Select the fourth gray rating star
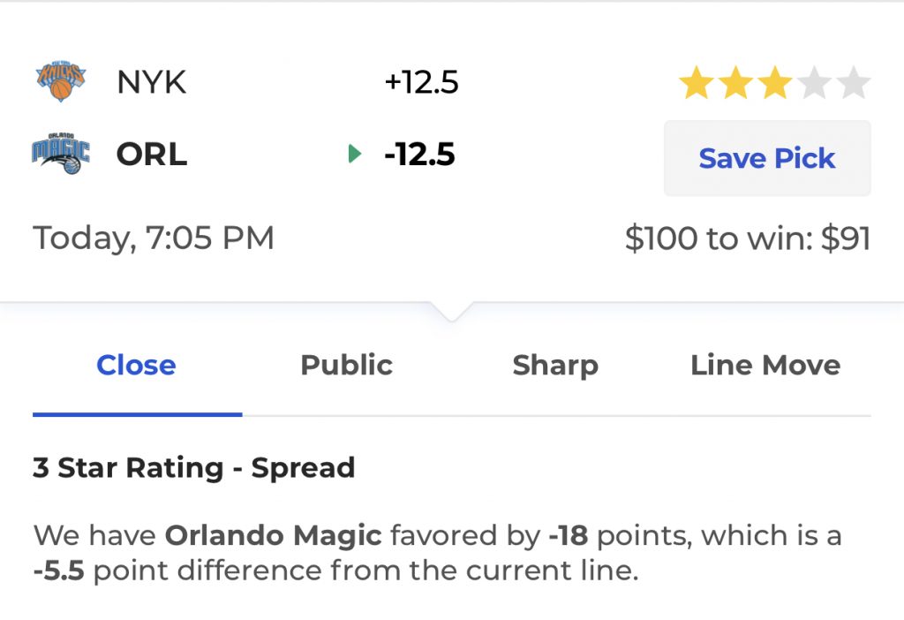The height and width of the screenshot is (620, 904). click(814, 82)
